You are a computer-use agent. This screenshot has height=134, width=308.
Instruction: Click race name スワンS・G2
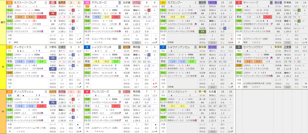click(98, 24)
